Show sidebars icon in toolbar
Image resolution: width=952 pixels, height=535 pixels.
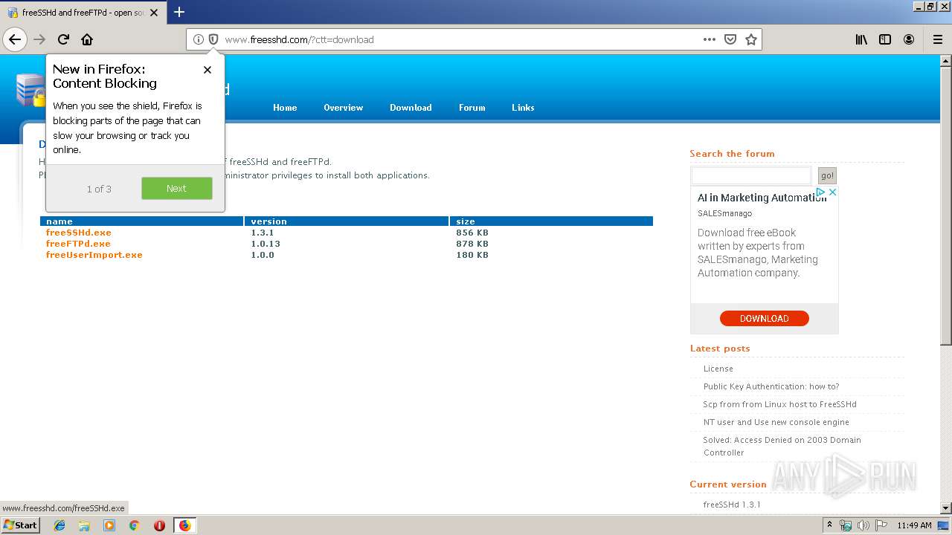(x=885, y=39)
